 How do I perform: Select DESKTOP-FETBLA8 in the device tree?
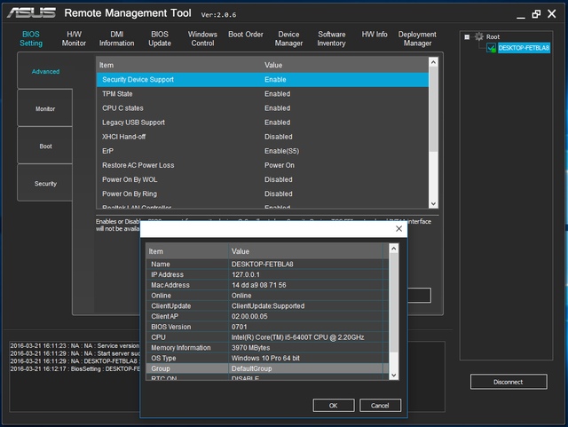coord(523,48)
